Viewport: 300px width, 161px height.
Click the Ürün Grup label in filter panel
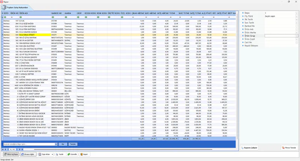pos(250,36)
